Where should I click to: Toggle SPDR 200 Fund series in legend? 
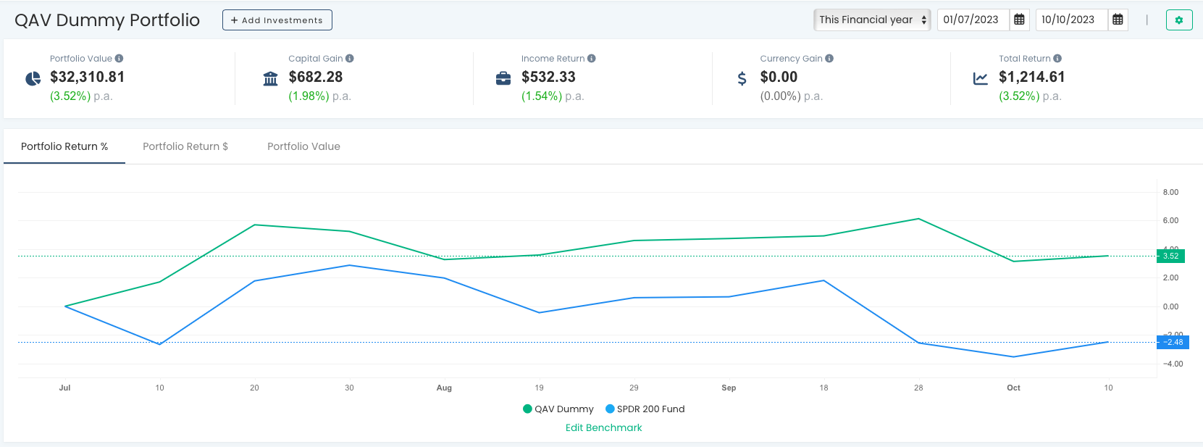pyautogui.click(x=645, y=409)
